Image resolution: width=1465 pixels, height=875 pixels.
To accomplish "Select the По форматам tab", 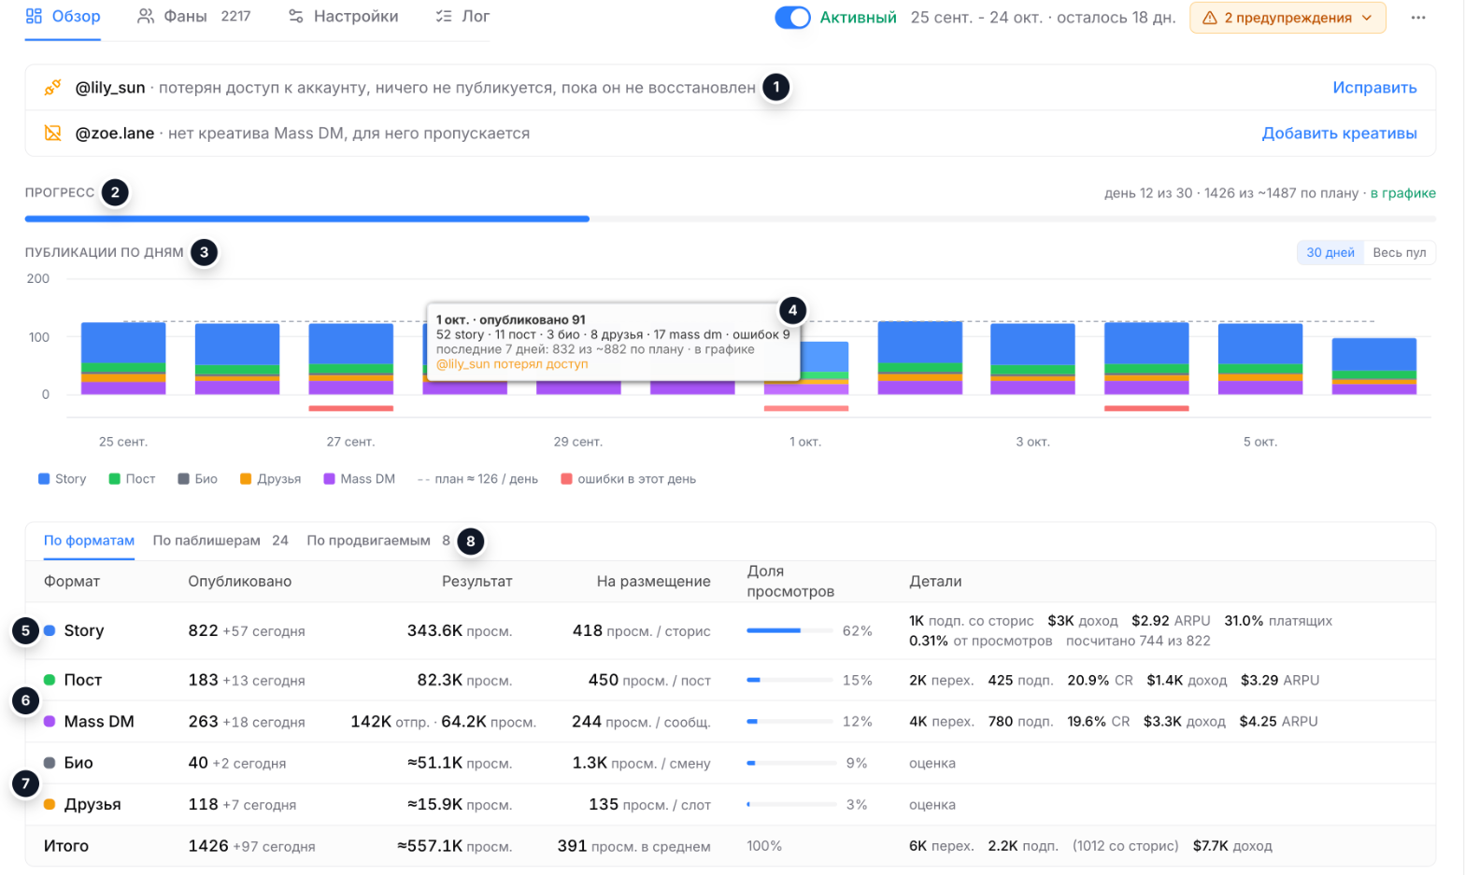I will click(89, 541).
